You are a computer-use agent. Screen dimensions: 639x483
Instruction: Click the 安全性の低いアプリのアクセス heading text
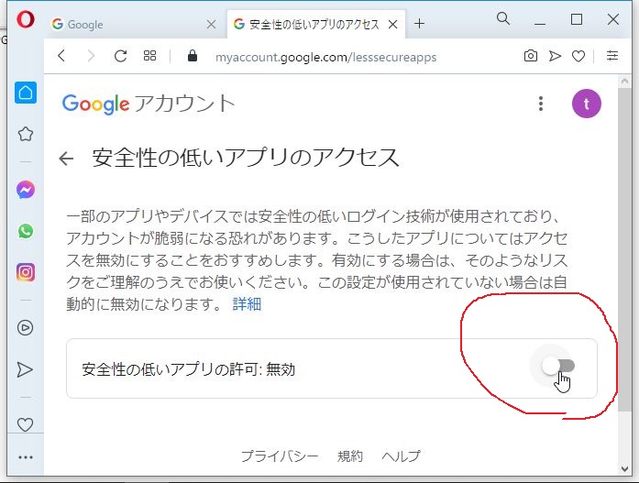[x=246, y=158]
